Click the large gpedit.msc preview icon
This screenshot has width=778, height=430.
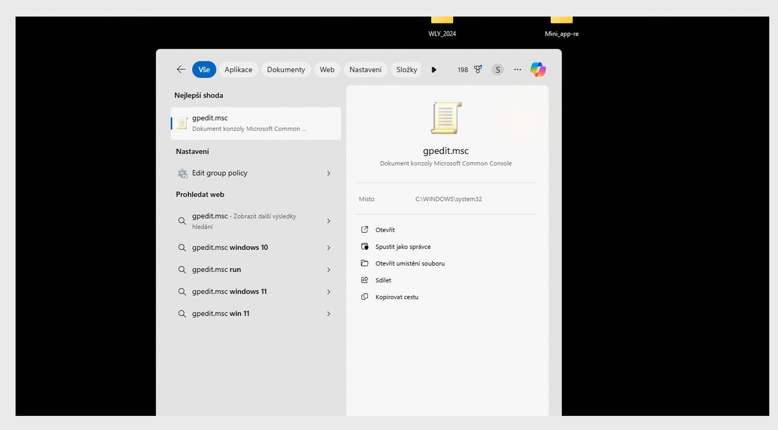(446, 118)
